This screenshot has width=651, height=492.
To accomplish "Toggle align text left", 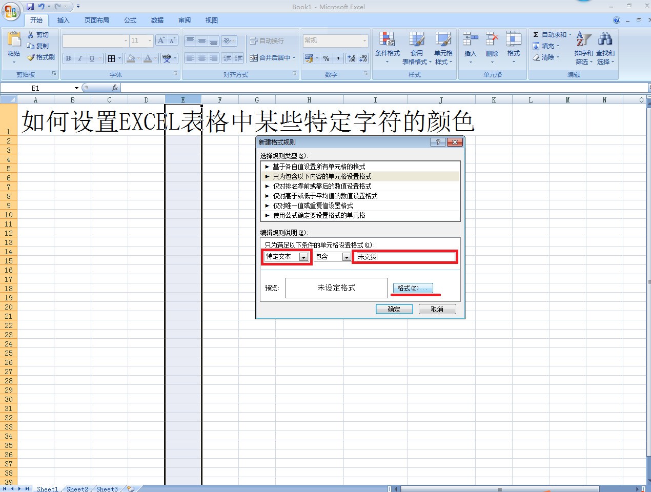I will [190, 58].
